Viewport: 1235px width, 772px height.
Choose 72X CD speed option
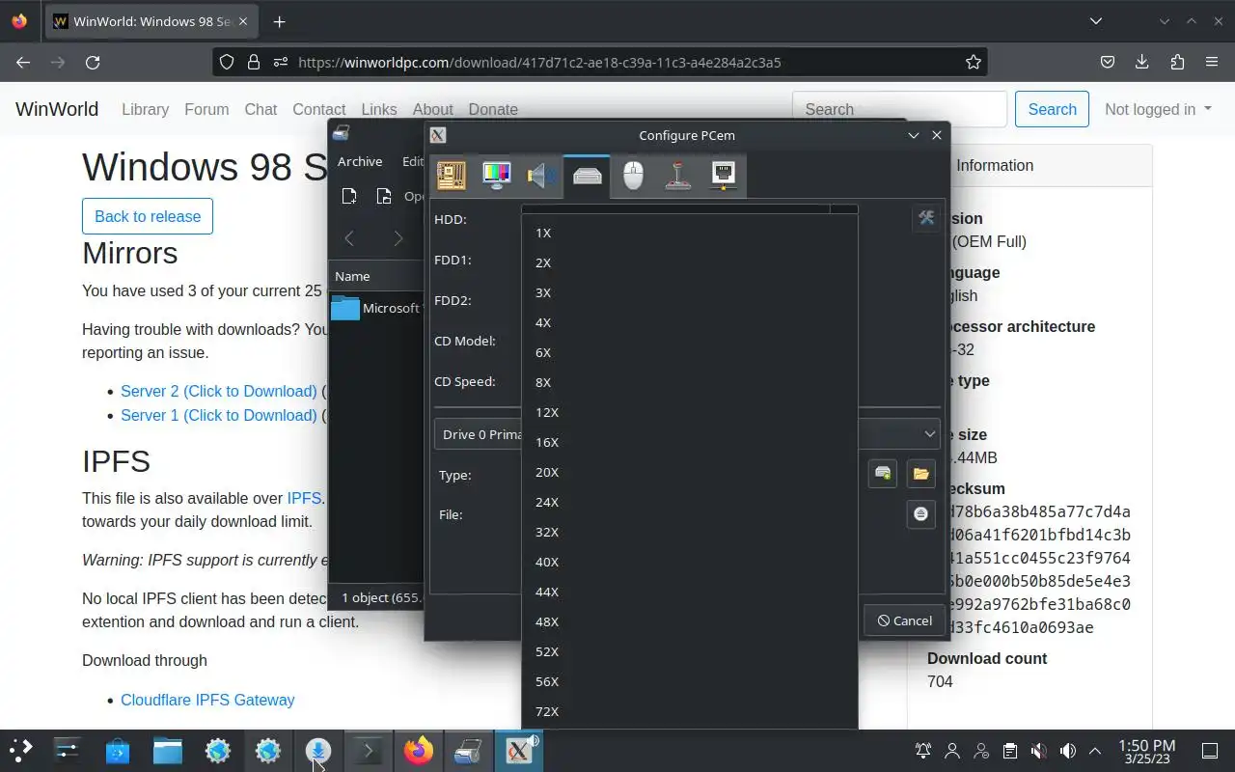tap(689, 711)
